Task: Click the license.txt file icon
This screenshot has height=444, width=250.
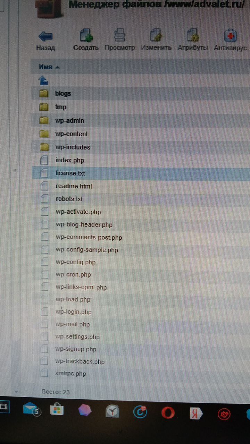Action: coord(44,173)
